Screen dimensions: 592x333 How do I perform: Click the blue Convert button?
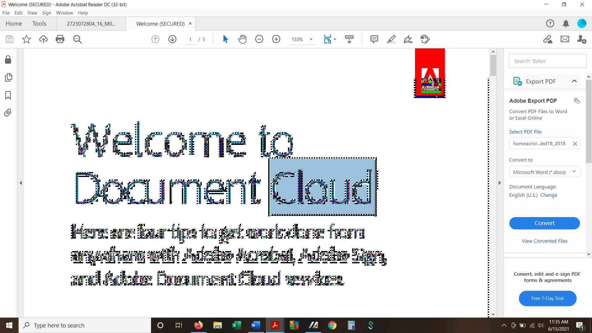tap(544, 223)
